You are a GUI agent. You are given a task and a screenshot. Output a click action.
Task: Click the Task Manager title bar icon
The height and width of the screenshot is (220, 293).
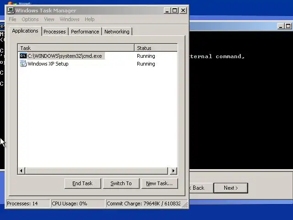[x=11, y=11]
